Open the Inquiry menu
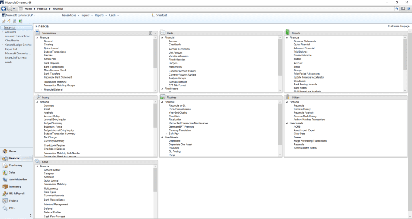 tap(87, 15)
